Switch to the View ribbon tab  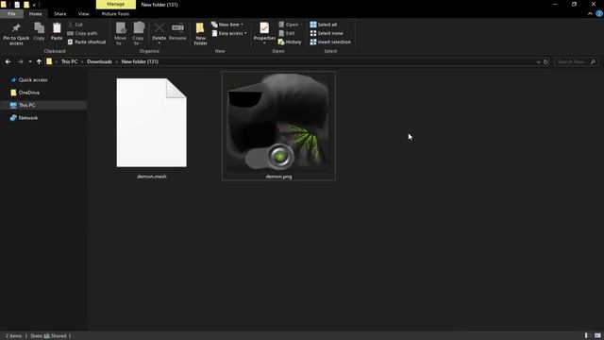(x=84, y=14)
